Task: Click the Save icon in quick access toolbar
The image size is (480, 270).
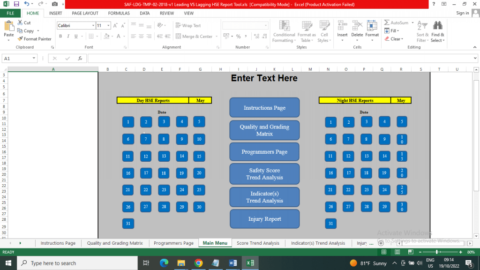Action: (16, 4)
